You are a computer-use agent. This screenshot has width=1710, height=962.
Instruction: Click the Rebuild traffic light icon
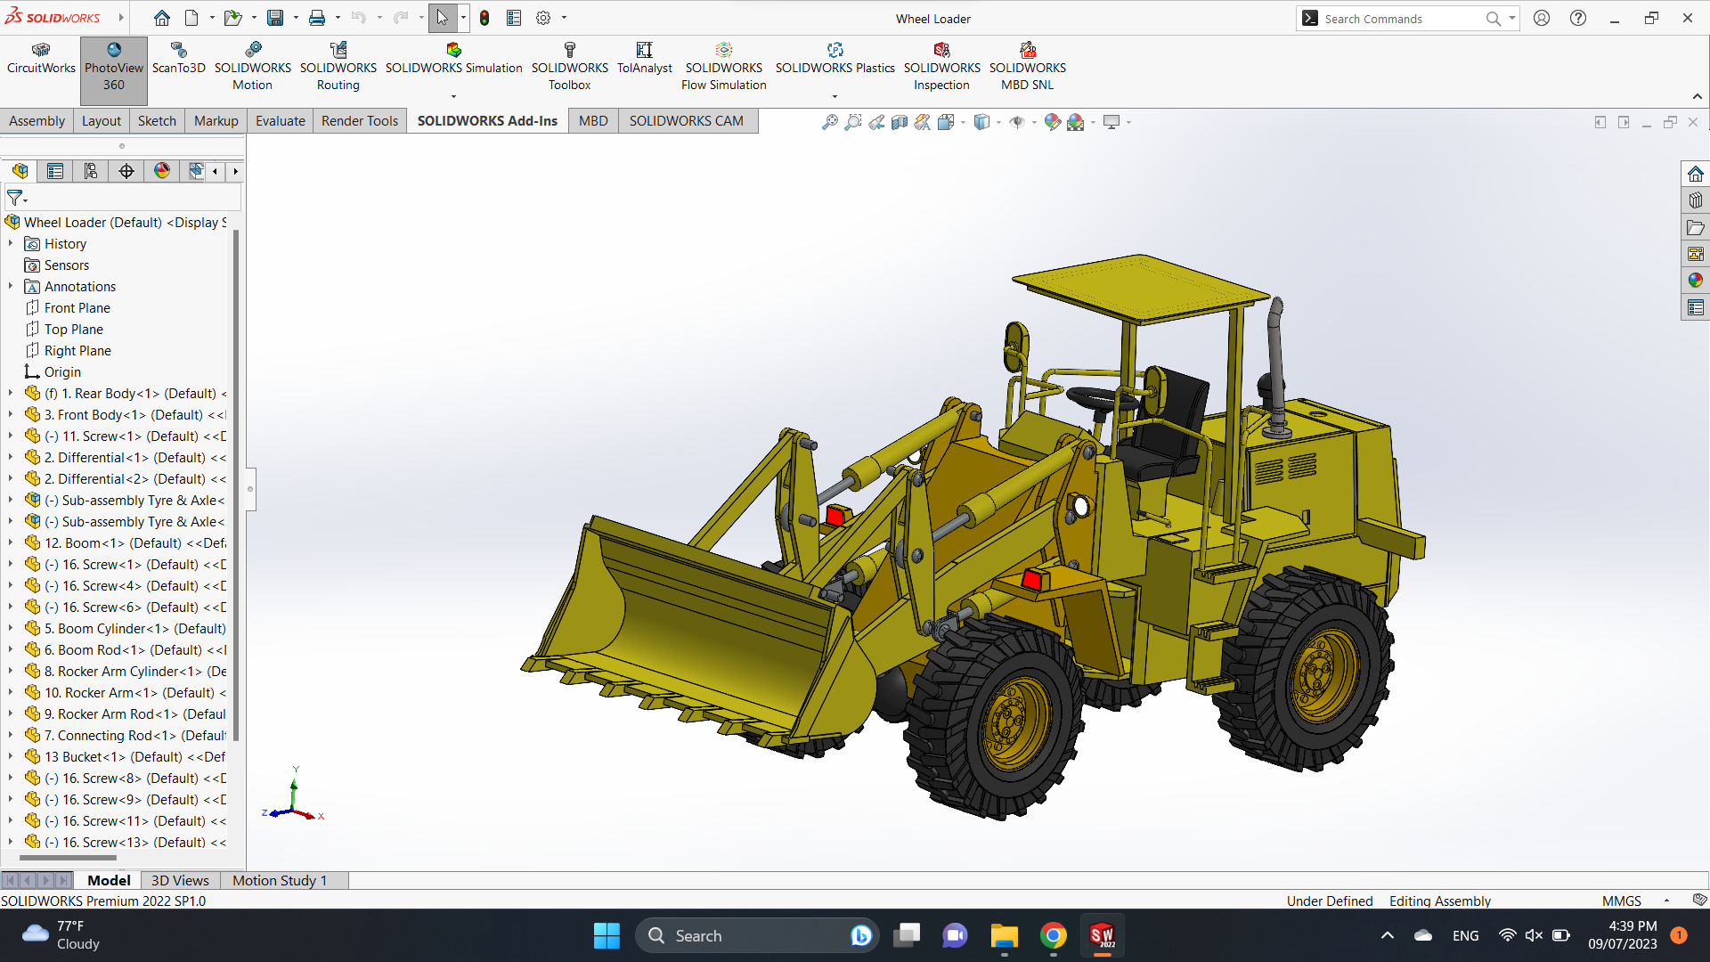tap(484, 18)
